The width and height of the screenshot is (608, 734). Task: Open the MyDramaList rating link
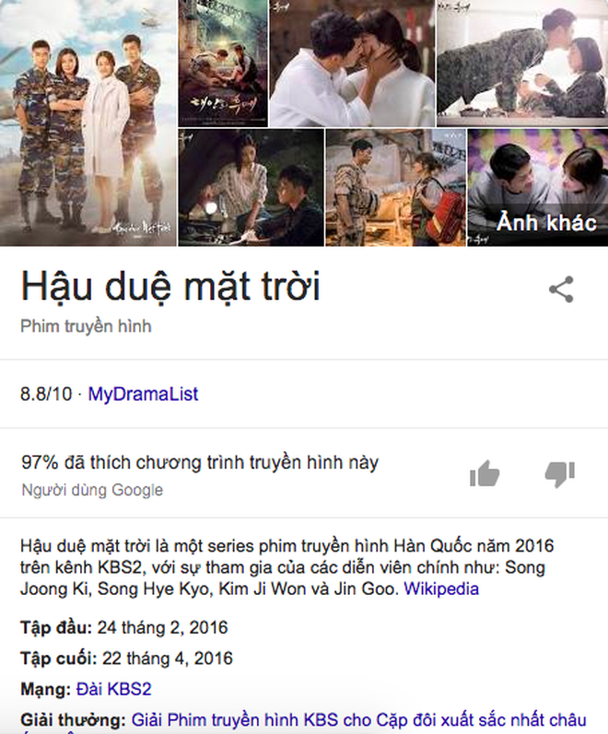click(x=143, y=394)
